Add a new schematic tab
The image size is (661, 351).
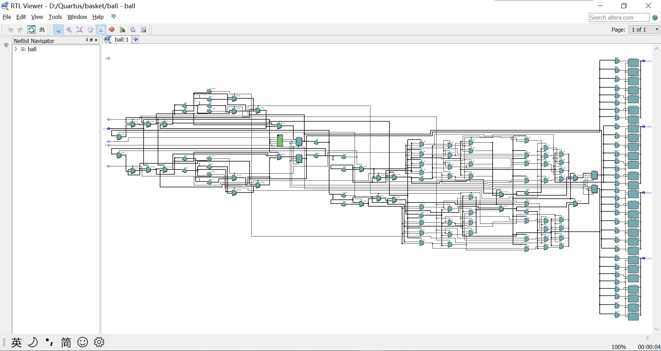point(136,40)
